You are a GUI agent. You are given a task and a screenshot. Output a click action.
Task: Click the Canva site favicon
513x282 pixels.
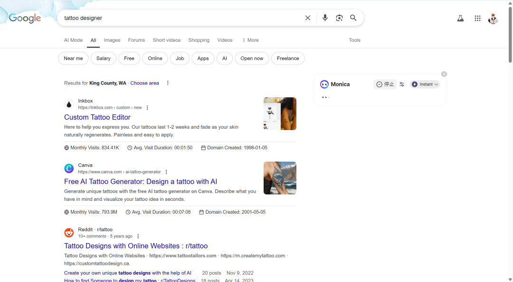(69, 169)
